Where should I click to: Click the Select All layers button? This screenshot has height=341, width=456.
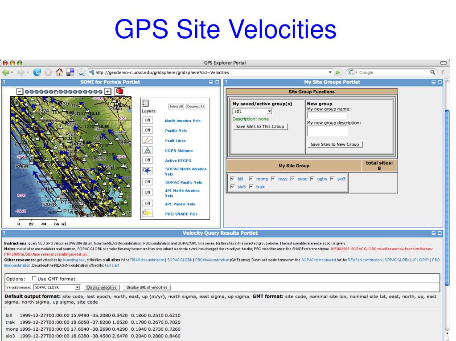176,106
